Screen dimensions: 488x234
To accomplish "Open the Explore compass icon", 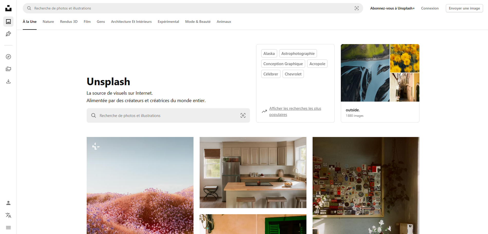I will 8,57.
